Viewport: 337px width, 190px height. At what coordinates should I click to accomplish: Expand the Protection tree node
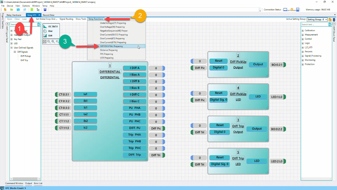pos(303,64)
